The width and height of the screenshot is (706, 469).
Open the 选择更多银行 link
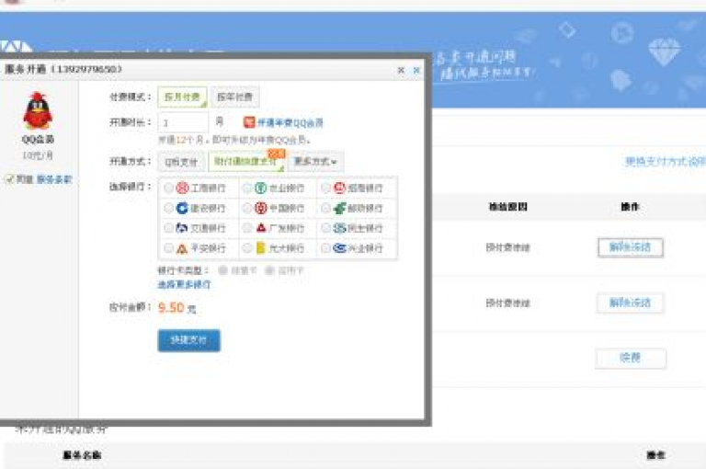184,284
